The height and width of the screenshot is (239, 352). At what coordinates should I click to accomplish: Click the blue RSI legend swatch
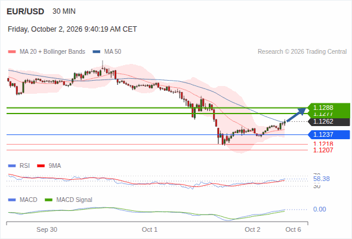point(12,166)
